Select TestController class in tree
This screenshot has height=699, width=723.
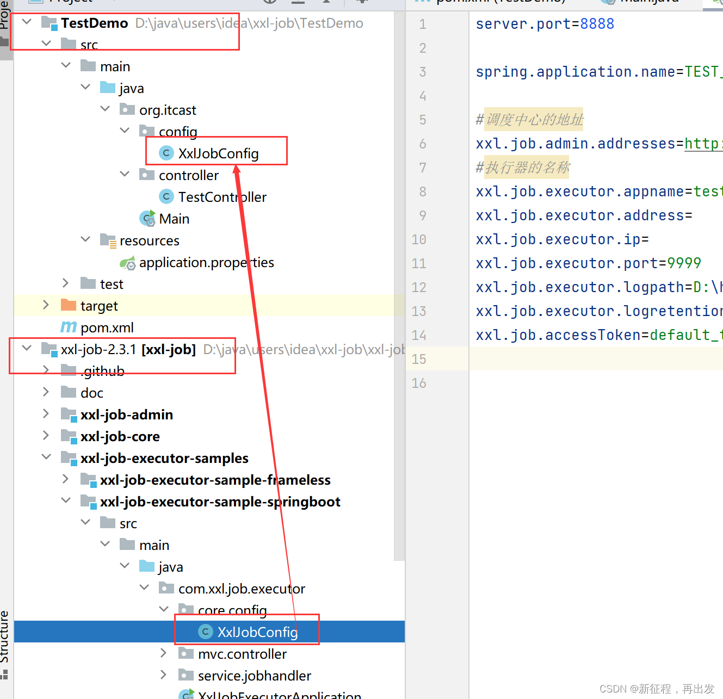coord(223,197)
